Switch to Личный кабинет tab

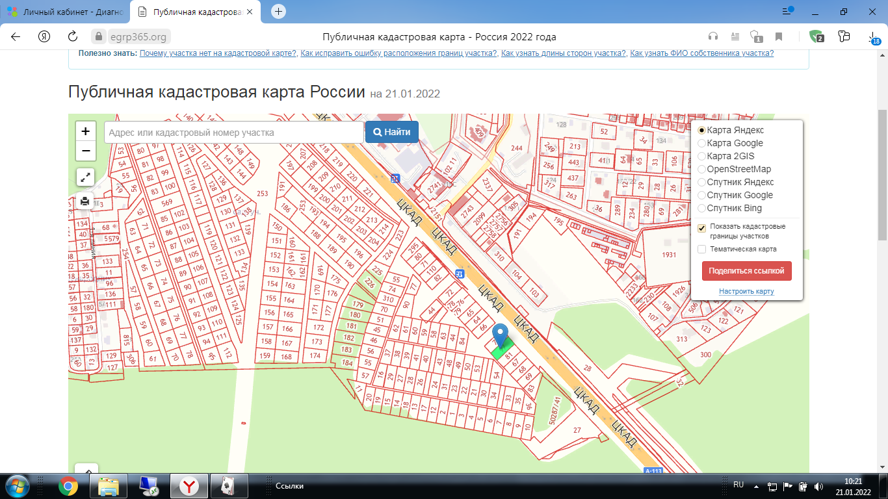click(65, 12)
